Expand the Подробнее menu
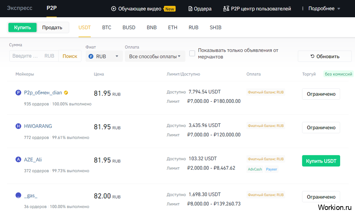 point(321,9)
